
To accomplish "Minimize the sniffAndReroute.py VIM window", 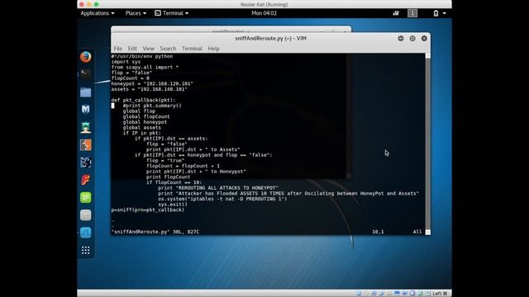I will (400, 39).
